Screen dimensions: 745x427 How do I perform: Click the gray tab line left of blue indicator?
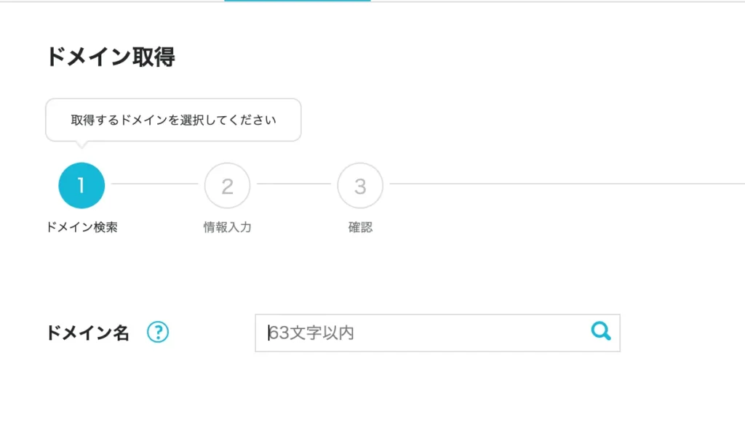tap(109, 1)
